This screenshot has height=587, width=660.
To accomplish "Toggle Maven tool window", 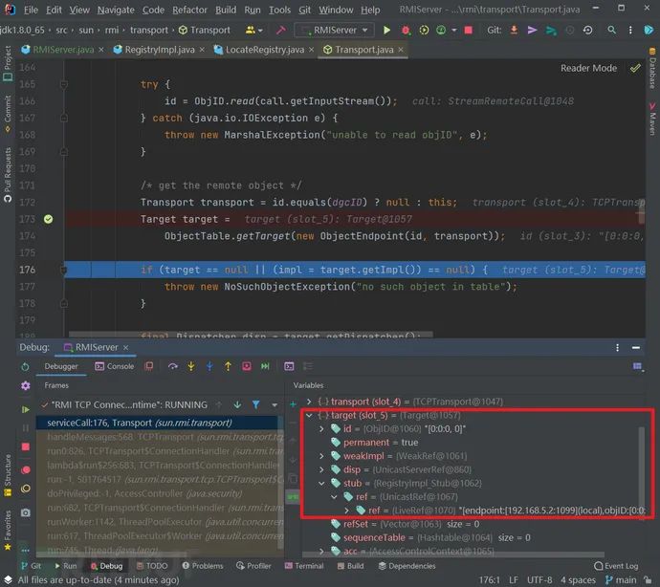I will tap(652, 119).
